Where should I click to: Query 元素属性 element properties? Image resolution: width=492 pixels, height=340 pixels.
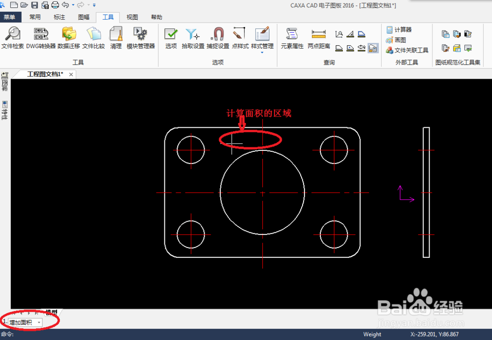coord(292,38)
